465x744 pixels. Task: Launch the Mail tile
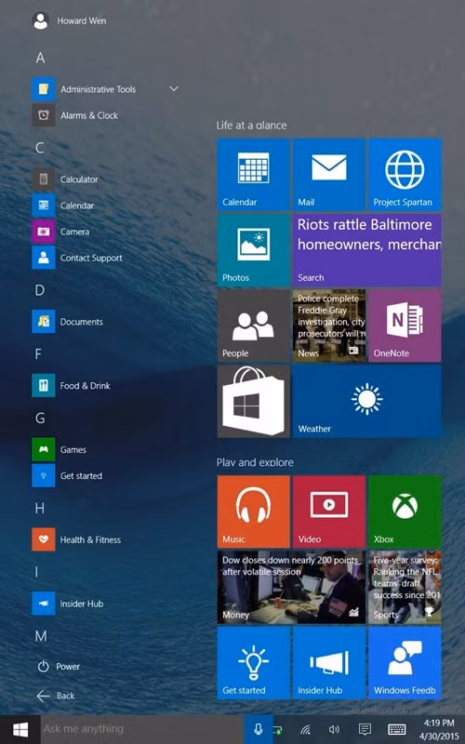pyautogui.click(x=329, y=174)
